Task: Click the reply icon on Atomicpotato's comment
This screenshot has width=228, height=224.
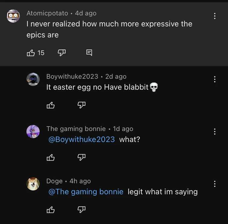Action: (89, 53)
